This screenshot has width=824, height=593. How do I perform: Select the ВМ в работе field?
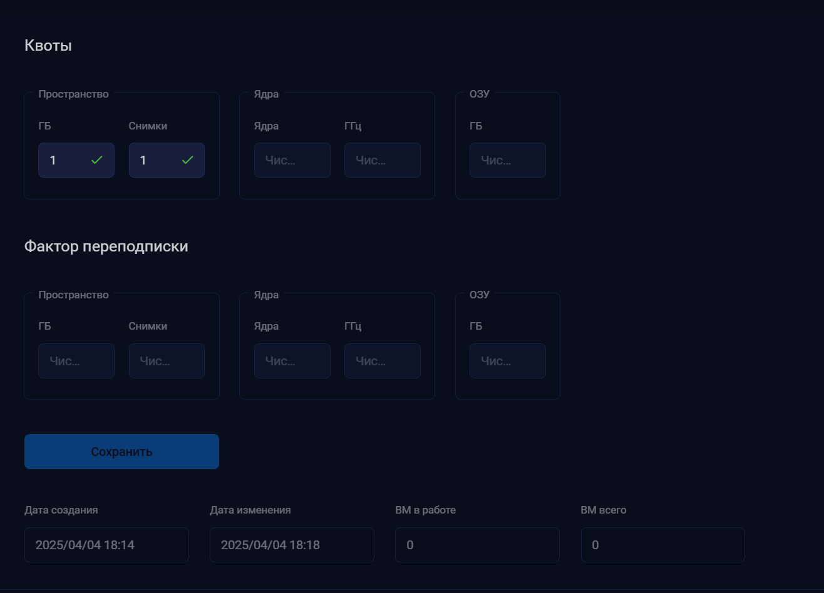click(x=477, y=545)
